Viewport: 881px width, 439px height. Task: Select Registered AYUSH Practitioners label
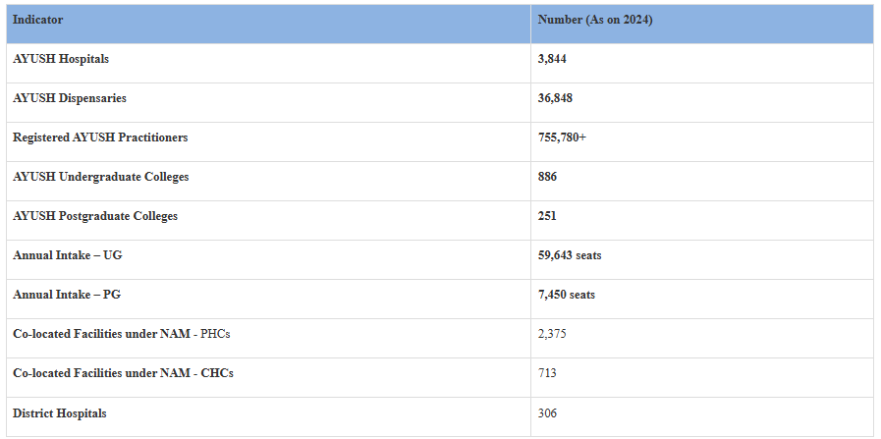[x=100, y=137]
